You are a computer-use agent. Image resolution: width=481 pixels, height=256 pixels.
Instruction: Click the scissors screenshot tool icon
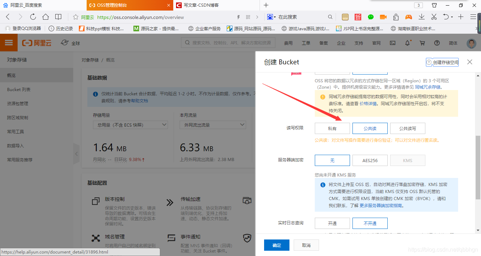[x=434, y=17]
